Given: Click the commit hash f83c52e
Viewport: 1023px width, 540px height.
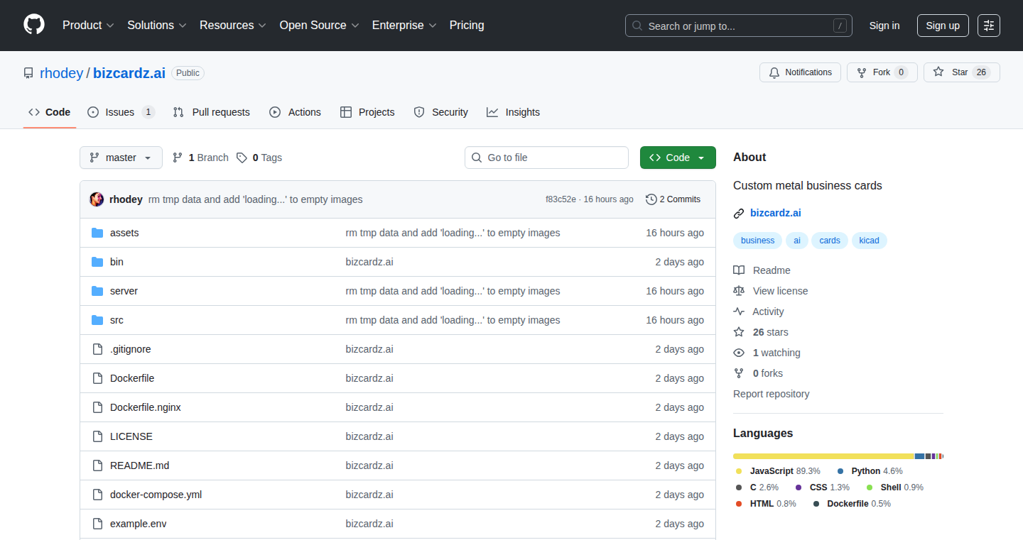Looking at the screenshot, I should 561,199.
